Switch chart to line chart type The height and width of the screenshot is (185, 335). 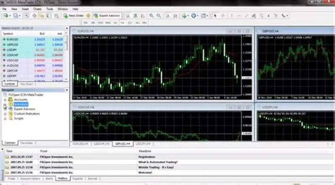coord(143,15)
